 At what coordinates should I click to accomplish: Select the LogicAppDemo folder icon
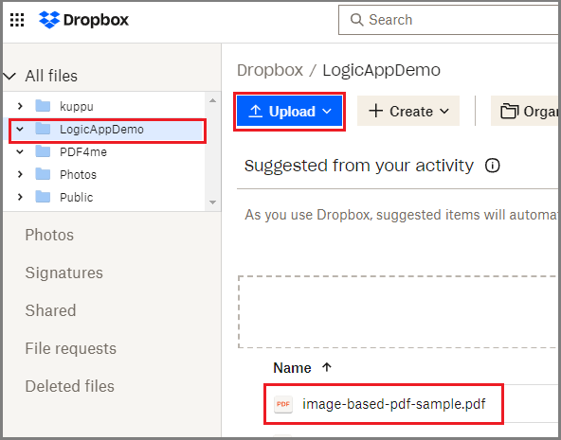pos(43,129)
